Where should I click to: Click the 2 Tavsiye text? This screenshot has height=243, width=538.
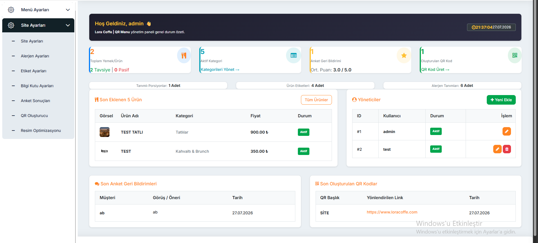click(100, 70)
